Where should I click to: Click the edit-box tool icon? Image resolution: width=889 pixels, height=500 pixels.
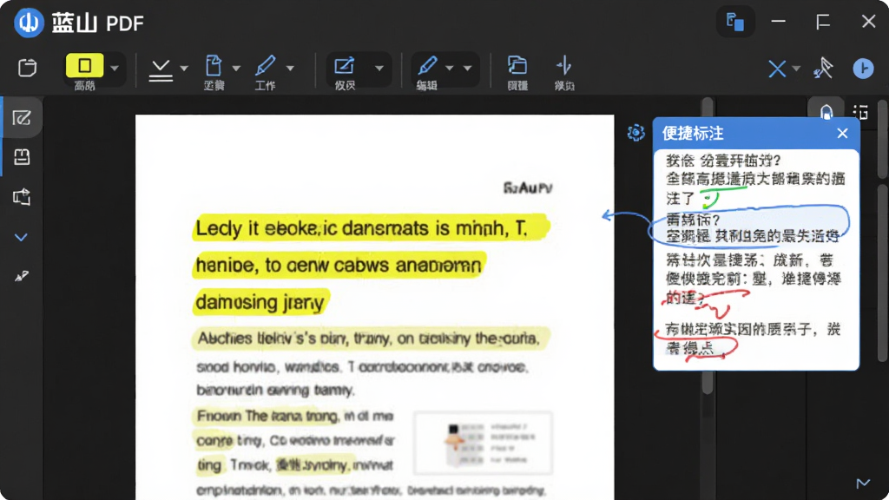pos(344,66)
